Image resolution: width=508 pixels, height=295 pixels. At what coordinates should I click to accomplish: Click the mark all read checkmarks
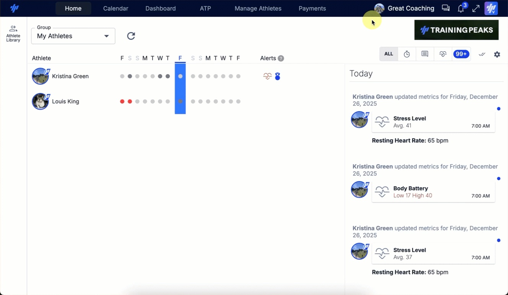coord(482,54)
